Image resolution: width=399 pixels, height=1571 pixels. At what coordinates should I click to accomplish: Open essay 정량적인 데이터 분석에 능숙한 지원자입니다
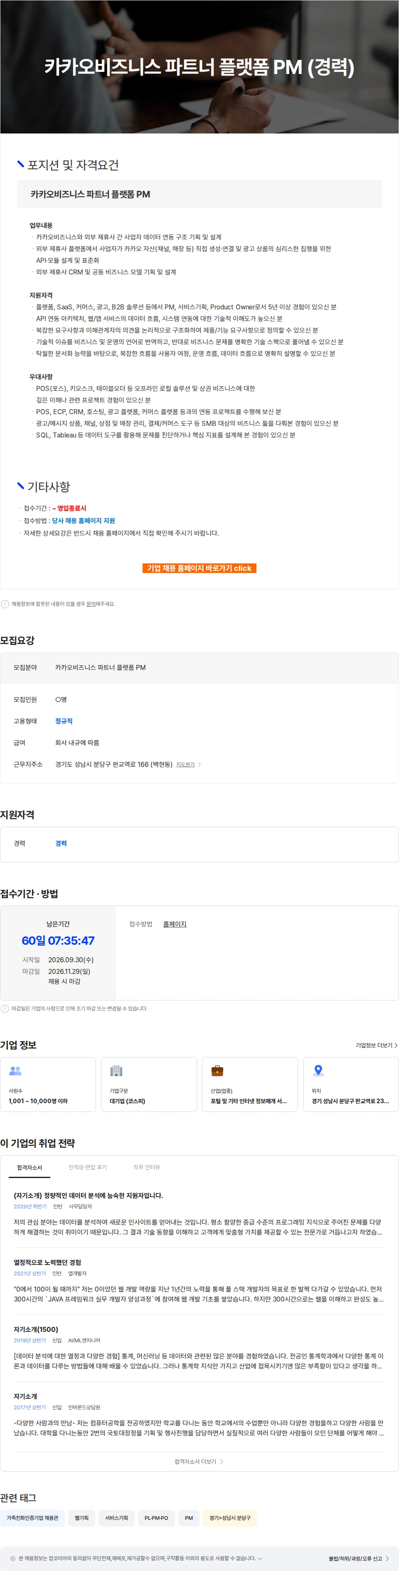pyautogui.click(x=89, y=1196)
